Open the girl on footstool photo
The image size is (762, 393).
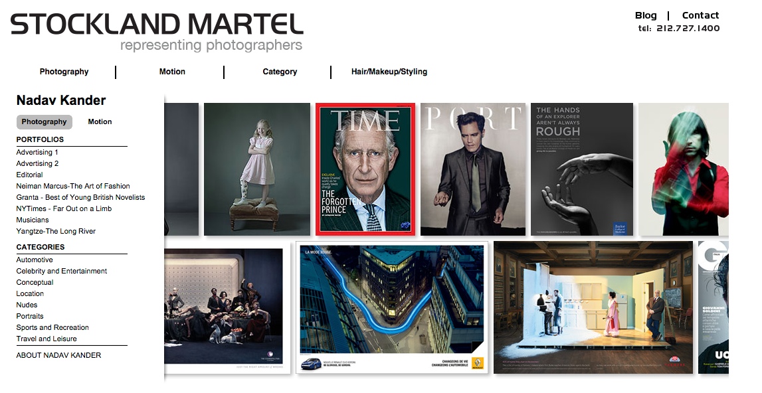[x=257, y=169]
